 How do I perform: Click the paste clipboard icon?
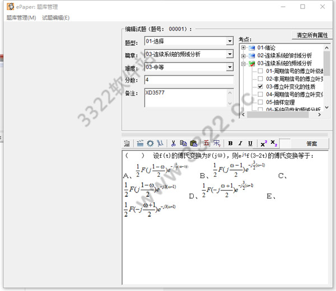click(x=194, y=143)
